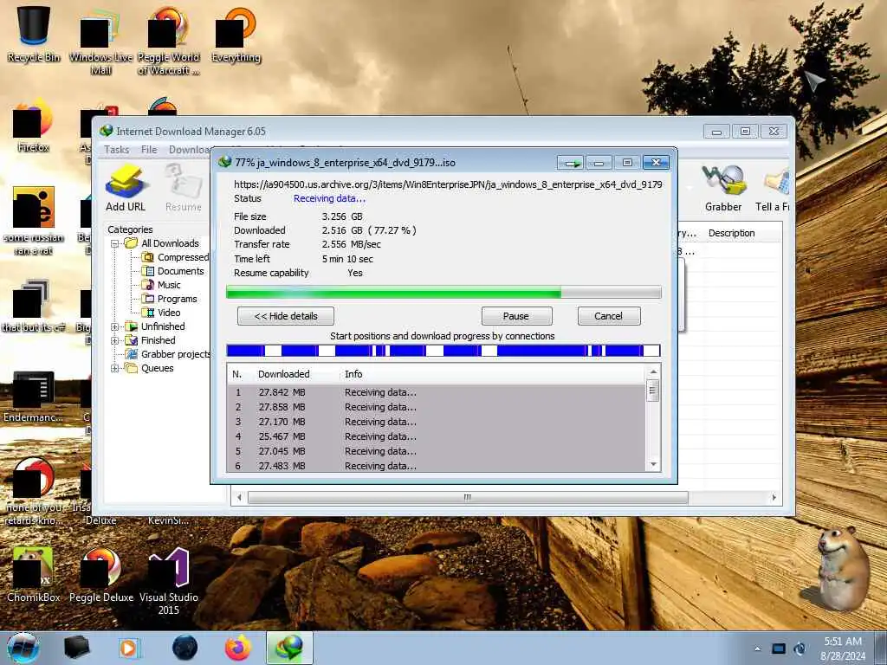Collapse the All Downloads tree node

click(115, 243)
